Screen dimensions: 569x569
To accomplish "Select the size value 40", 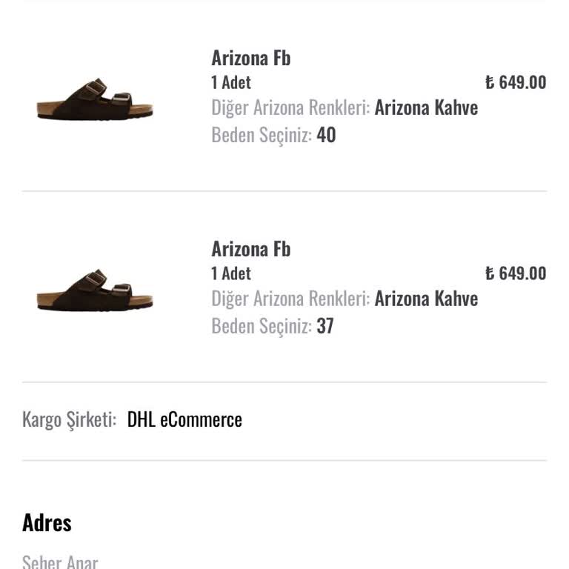I will pyautogui.click(x=326, y=136).
